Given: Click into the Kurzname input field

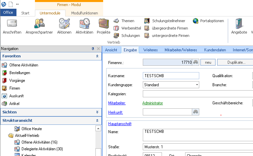Looking at the screenshot, I should pos(171,76).
